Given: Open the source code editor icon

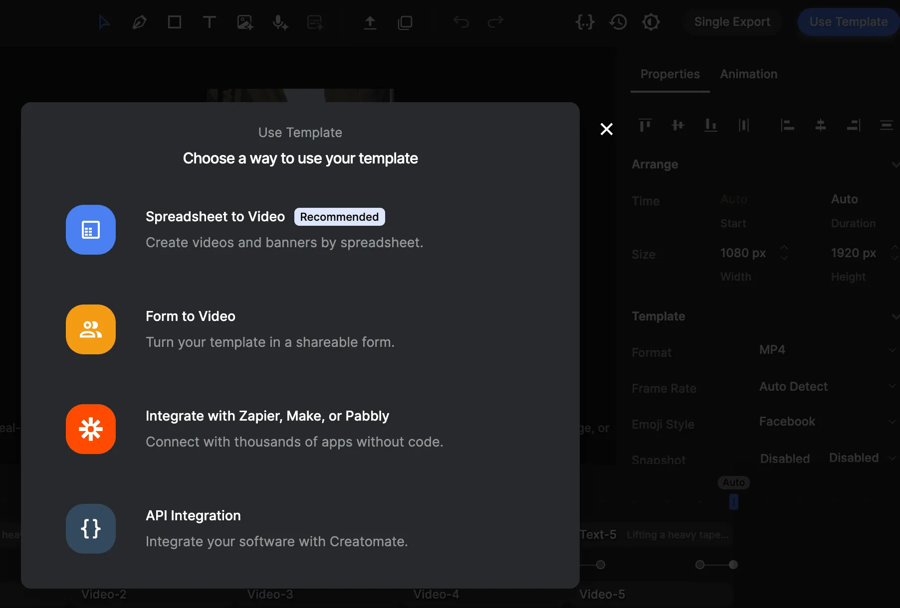Looking at the screenshot, I should [585, 22].
